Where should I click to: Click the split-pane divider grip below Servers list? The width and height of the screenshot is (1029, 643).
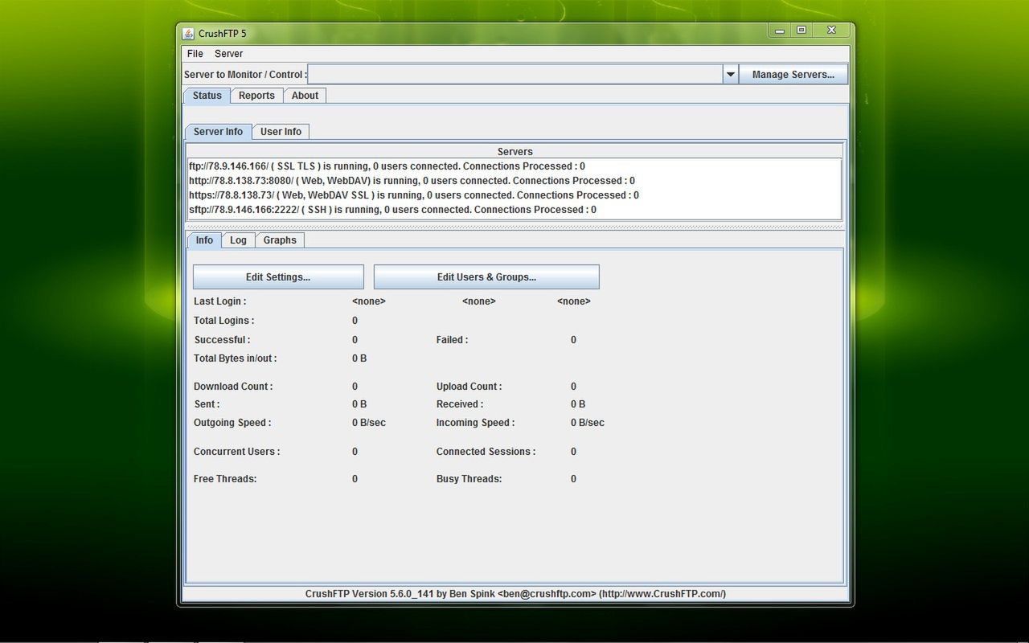point(514,227)
